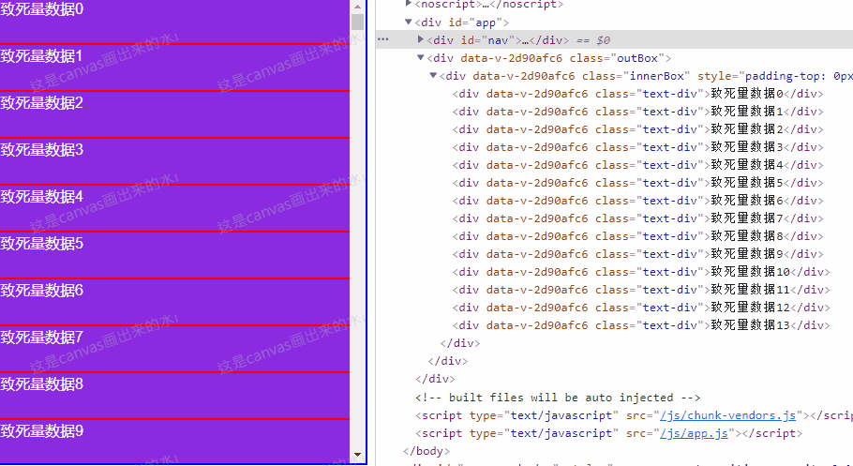Select the closing </body> tag line

coord(426,451)
